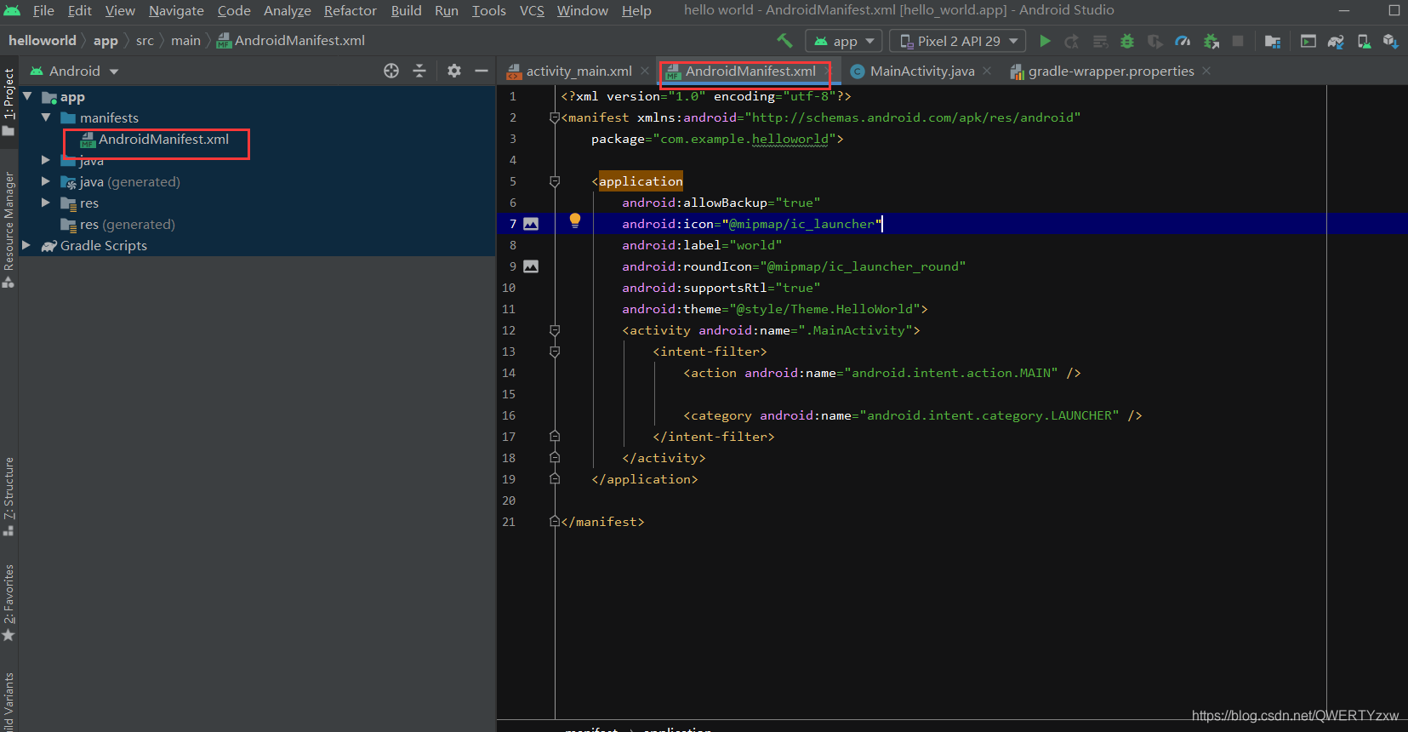Click the AndroidManifest.xml breadcrumb in navigation bar

click(291, 40)
